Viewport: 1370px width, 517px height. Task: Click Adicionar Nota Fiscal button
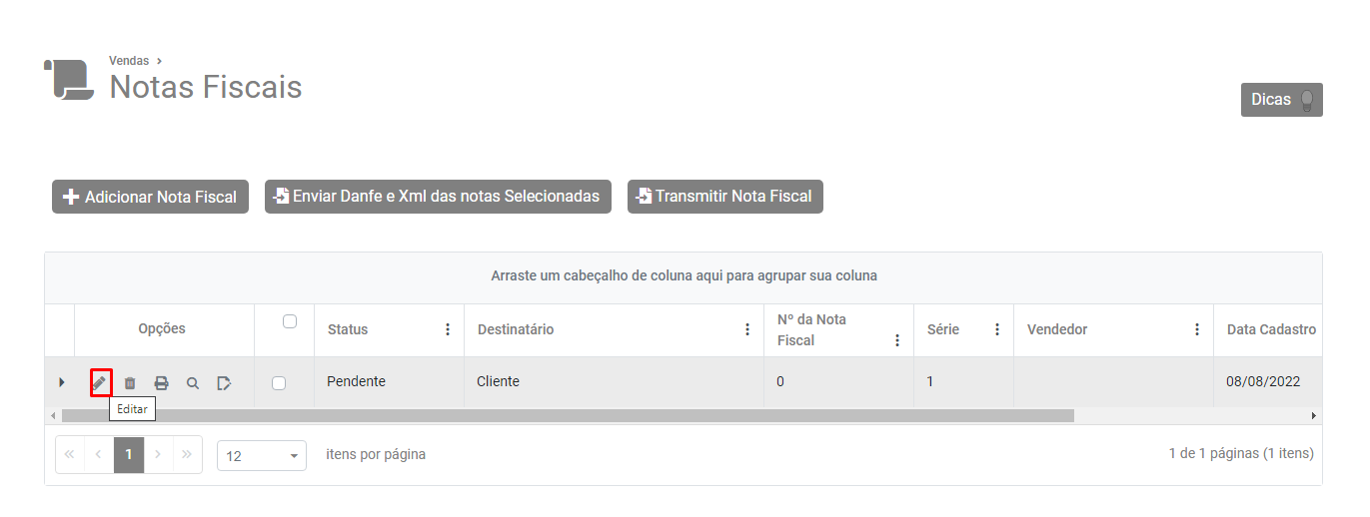tap(150, 197)
